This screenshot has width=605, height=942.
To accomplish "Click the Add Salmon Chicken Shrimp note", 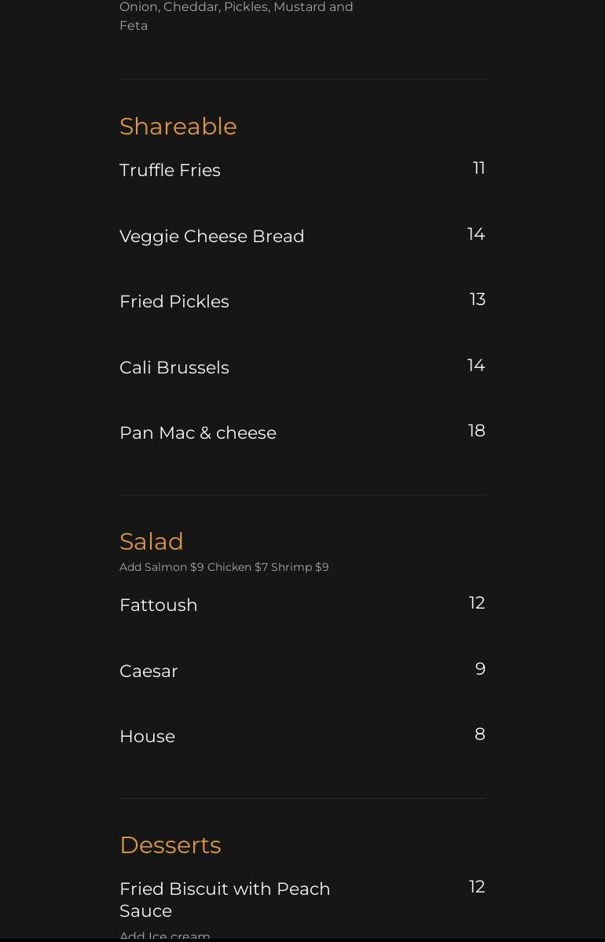I will tap(224, 567).
